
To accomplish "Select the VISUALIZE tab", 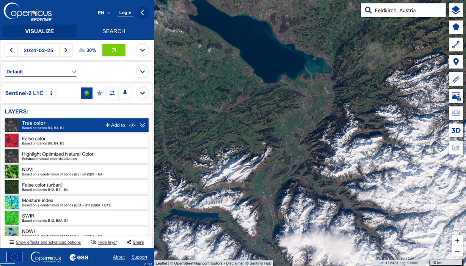I will (39, 31).
